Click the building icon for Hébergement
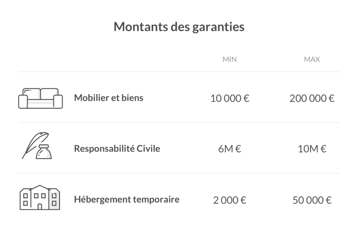 coord(40,198)
